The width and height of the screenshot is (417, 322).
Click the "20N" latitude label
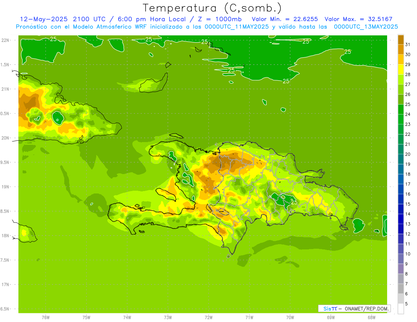coord(6,138)
